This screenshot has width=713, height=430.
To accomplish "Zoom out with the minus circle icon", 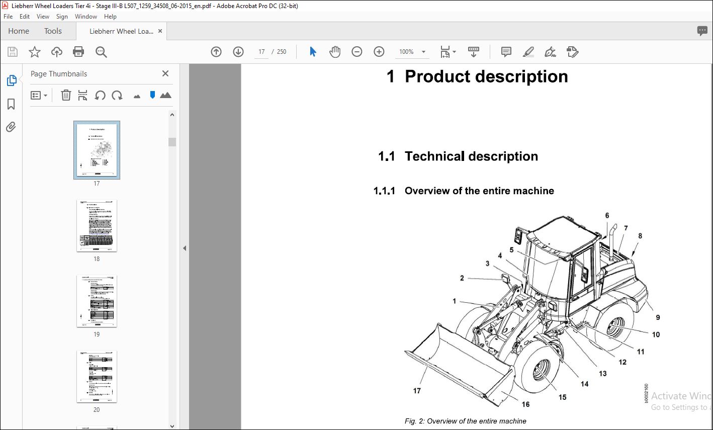I will tap(357, 52).
